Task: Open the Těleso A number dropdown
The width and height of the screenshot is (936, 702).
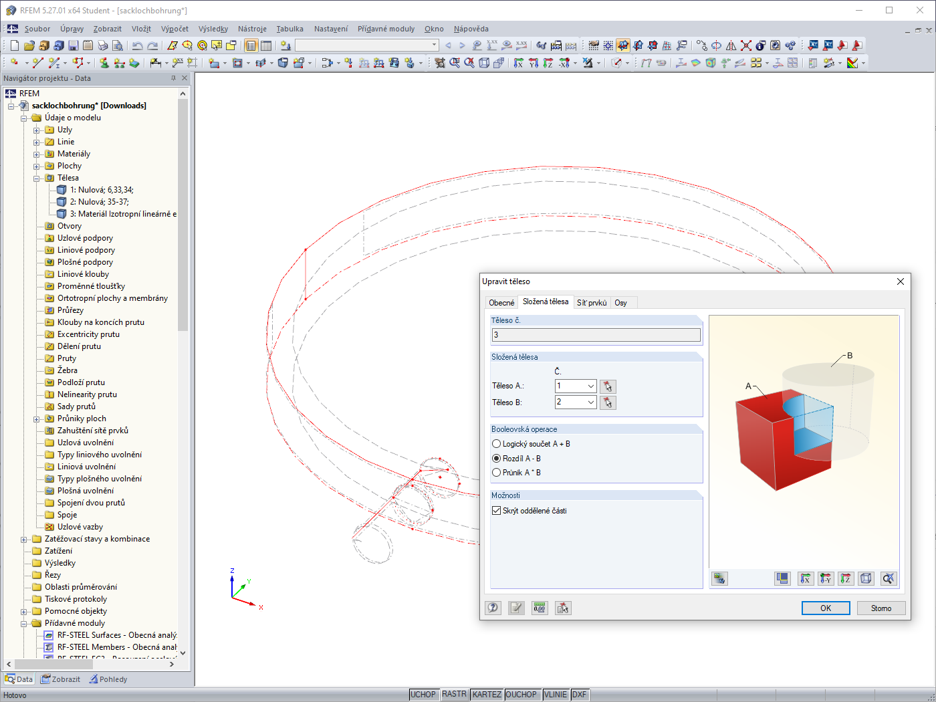Action: [x=591, y=386]
